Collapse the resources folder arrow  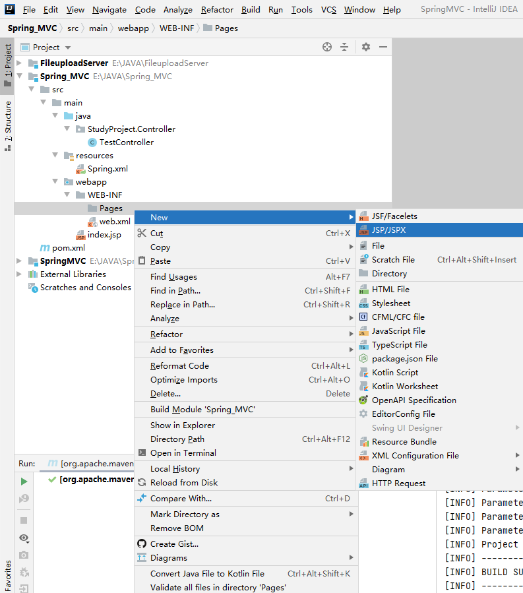click(x=55, y=155)
